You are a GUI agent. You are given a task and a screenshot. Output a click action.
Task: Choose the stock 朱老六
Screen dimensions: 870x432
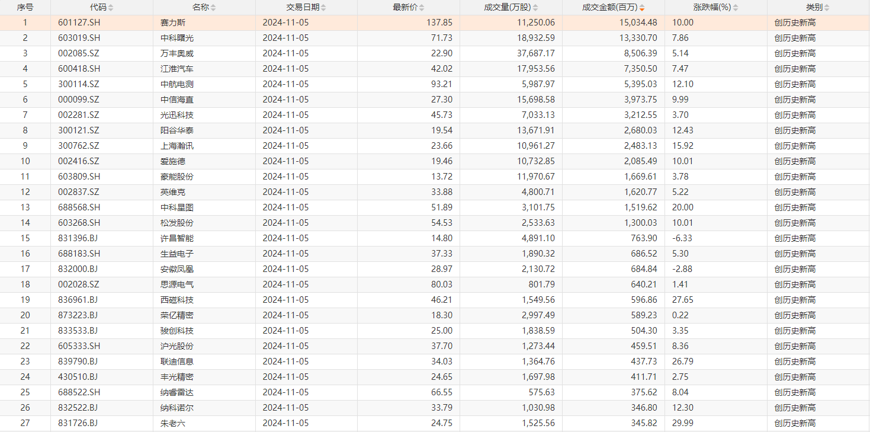click(x=173, y=423)
